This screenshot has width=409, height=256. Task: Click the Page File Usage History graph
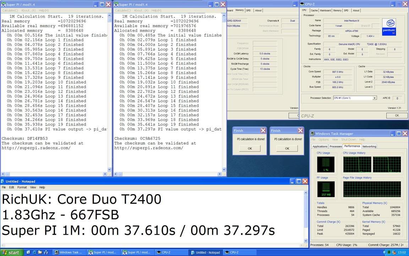click(x=372, y=189)
